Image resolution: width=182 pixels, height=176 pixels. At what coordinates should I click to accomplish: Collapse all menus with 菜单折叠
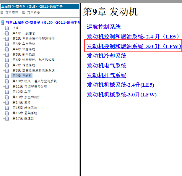pyautogui.click(x=34, y=12)
